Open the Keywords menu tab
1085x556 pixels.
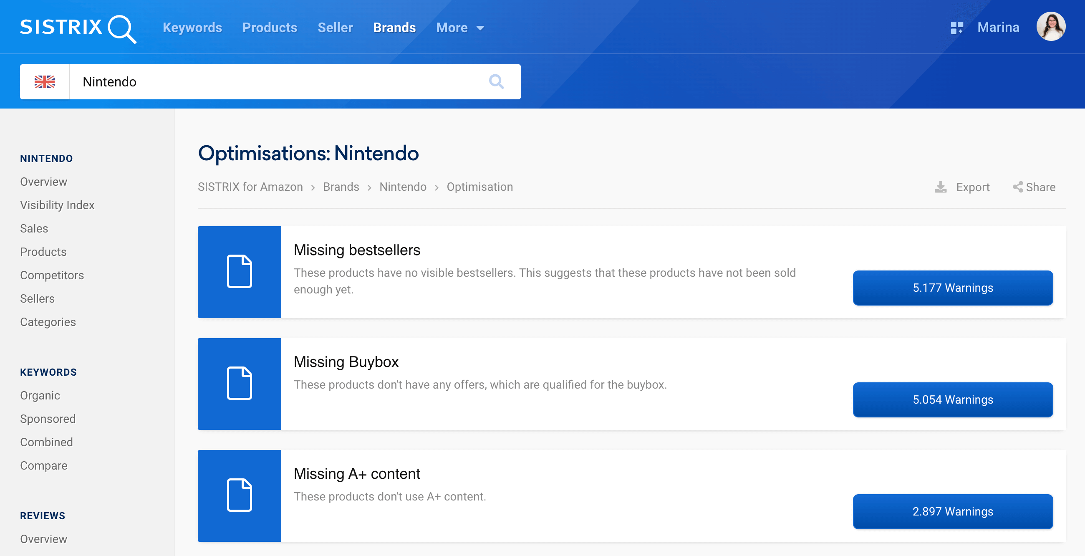tap(192, 28)
